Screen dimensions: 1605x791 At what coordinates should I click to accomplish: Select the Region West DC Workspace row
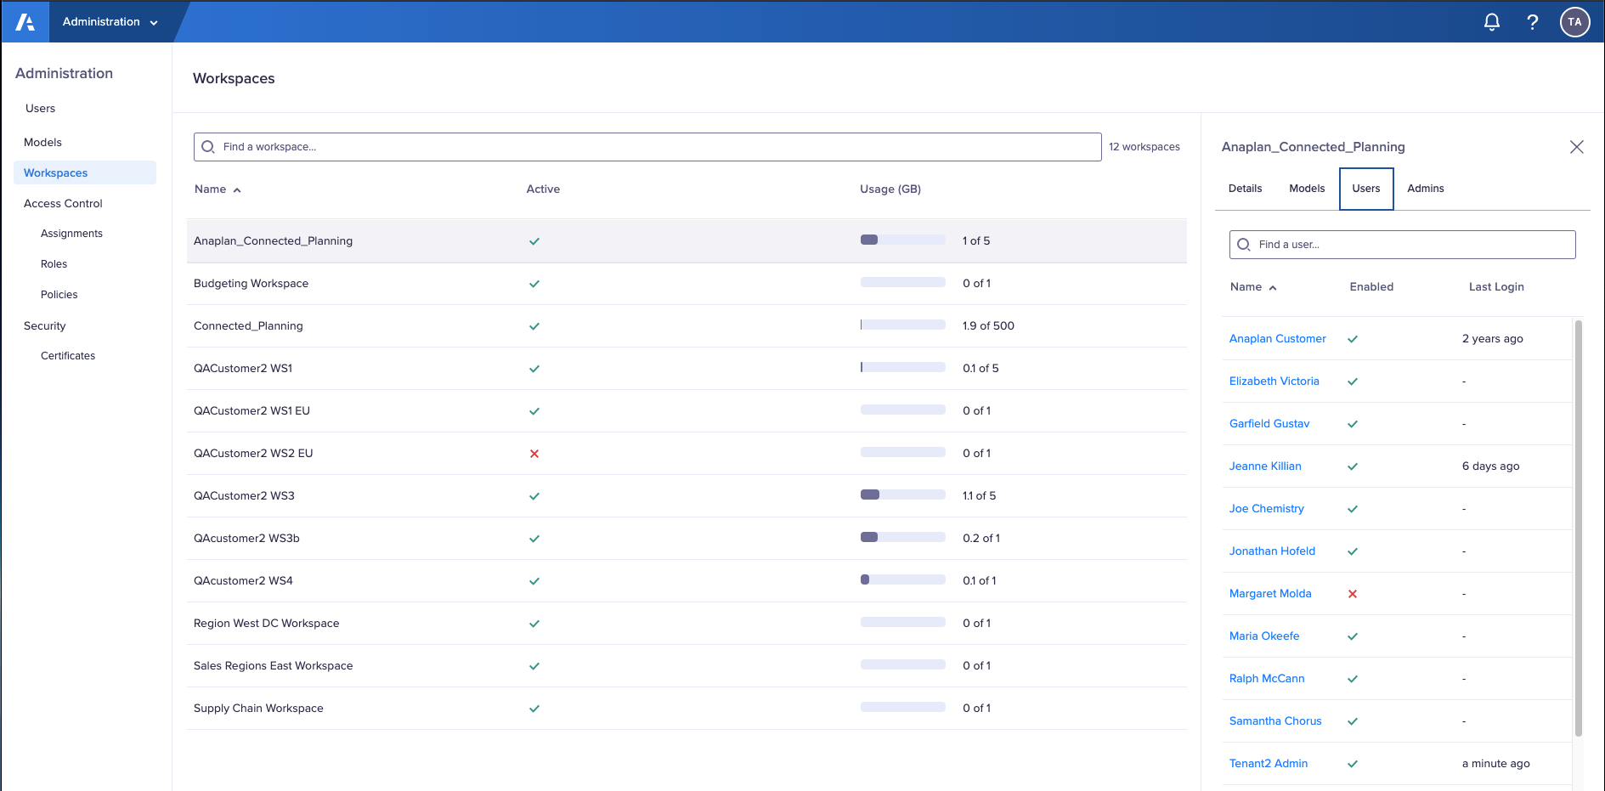pos(687,624)
